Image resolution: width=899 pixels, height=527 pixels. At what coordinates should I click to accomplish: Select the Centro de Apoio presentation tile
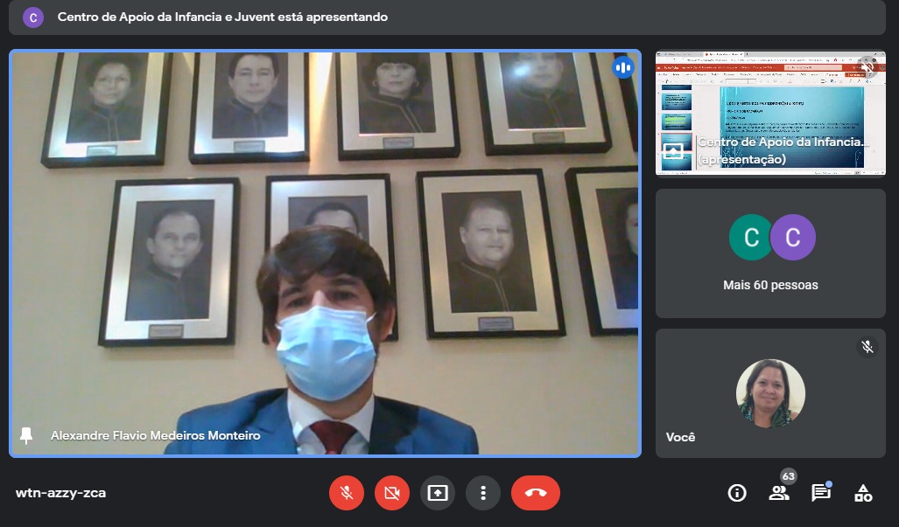click(770, 114)
